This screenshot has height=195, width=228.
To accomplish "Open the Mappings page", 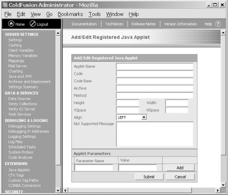I will (16, 61).
